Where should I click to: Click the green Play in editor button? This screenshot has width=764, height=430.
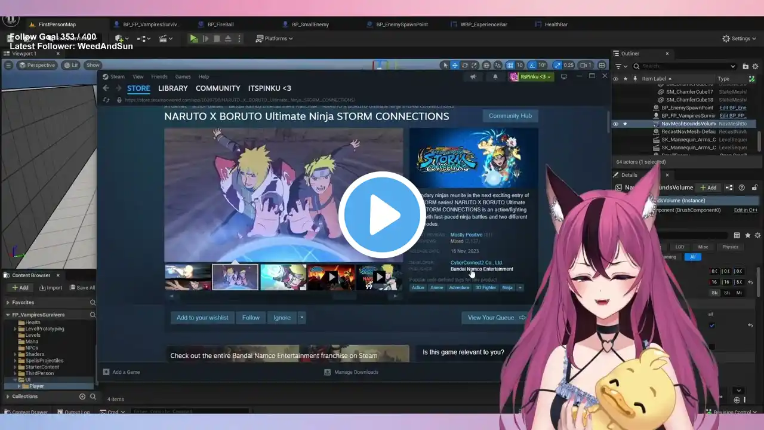[194, 38]
